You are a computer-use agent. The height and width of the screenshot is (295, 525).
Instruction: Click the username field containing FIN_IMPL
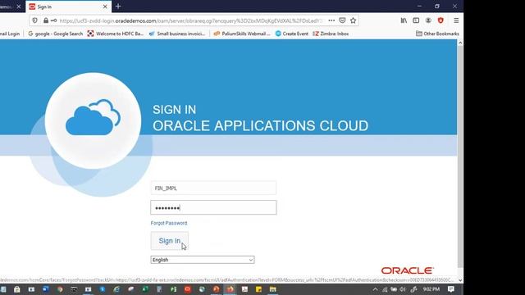click(x=213, y=188)
